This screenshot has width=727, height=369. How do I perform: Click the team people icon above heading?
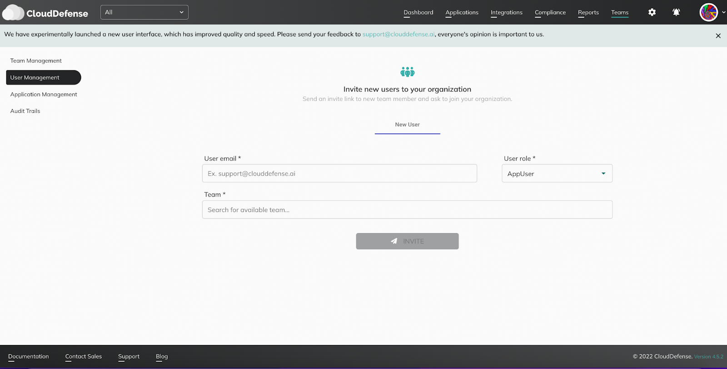pos(408,72)
